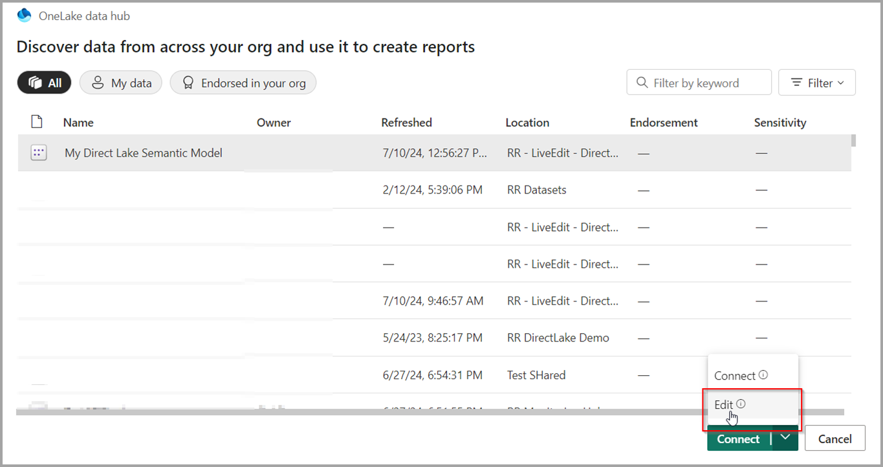Click the semantic model icon beside My Direct Lake Semantic Model
The image size is (883, 467).
click(39, 153)
